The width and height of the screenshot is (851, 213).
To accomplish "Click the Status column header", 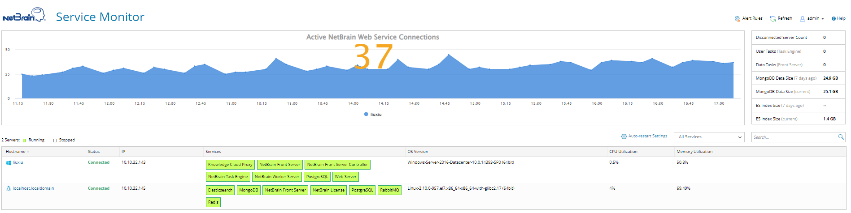I will tap(94, 152).
